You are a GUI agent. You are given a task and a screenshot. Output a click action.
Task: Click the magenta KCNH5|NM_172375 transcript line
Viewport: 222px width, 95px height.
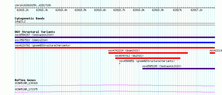(x=115, y=92)
